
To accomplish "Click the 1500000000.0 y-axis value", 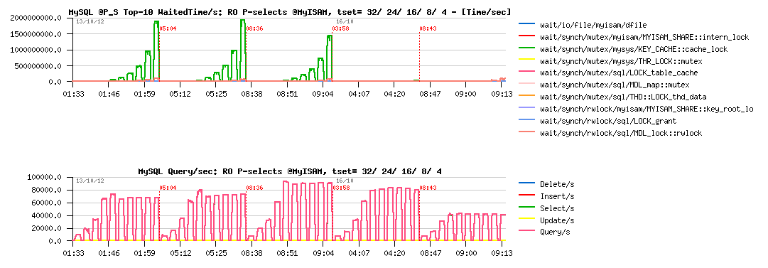I will pos(36,34).
